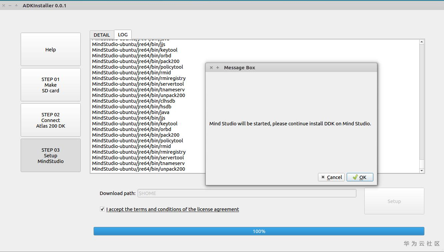
Task: Switch to the LOG tab
Action: pos(123,34)
